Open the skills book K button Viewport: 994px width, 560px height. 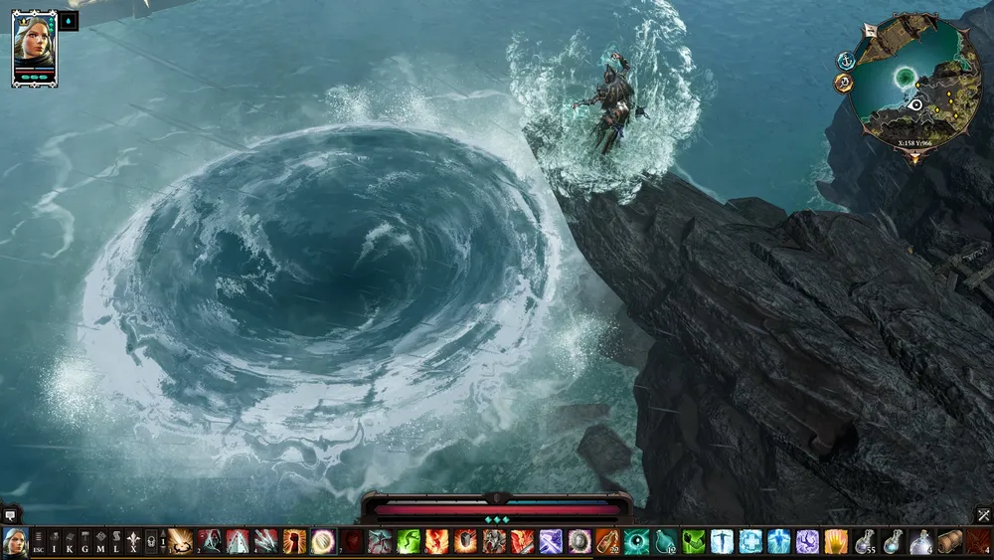tap(70, 542)
